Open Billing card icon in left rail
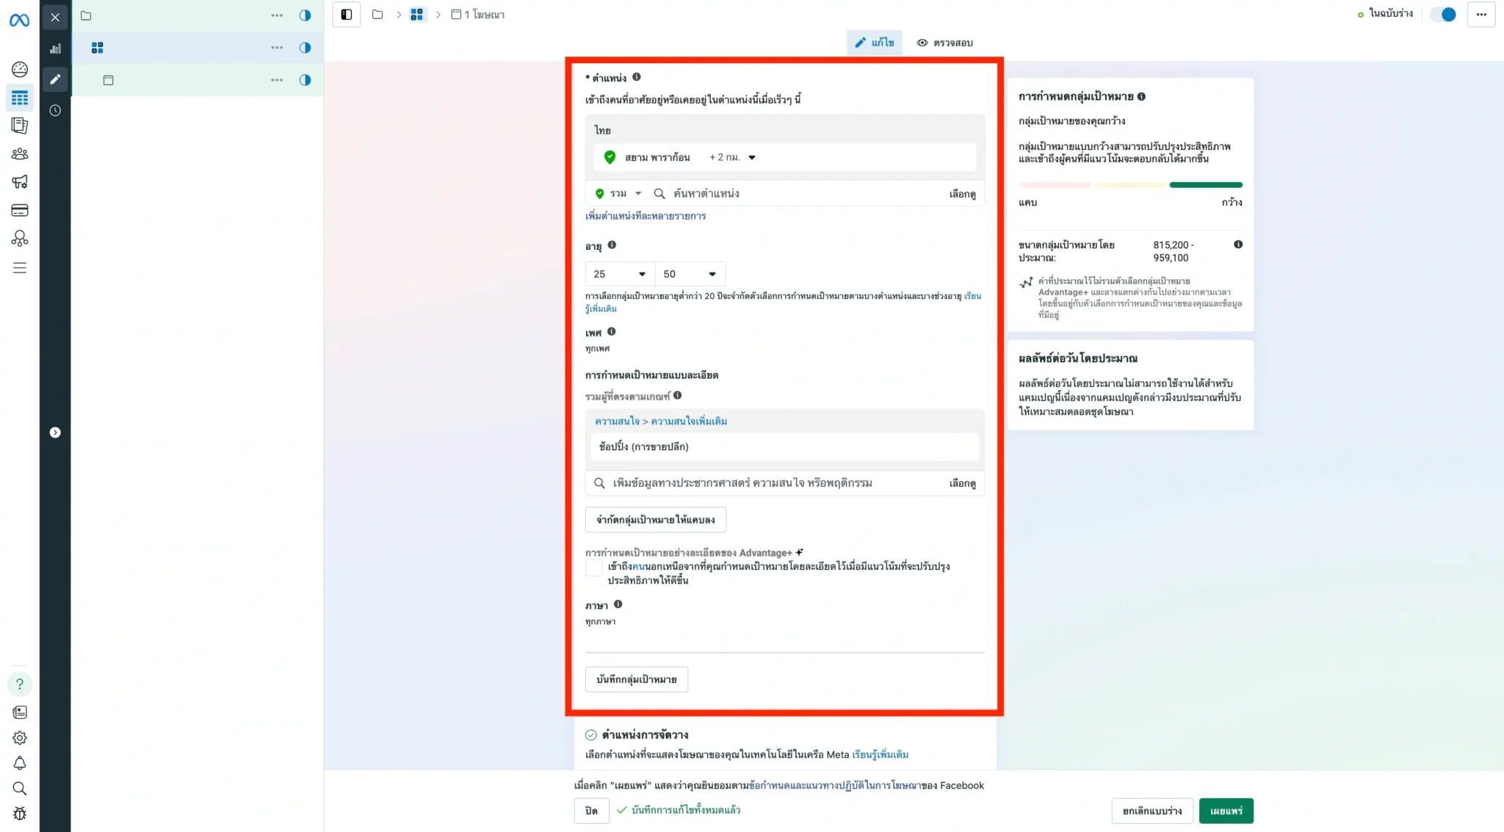 20,211
